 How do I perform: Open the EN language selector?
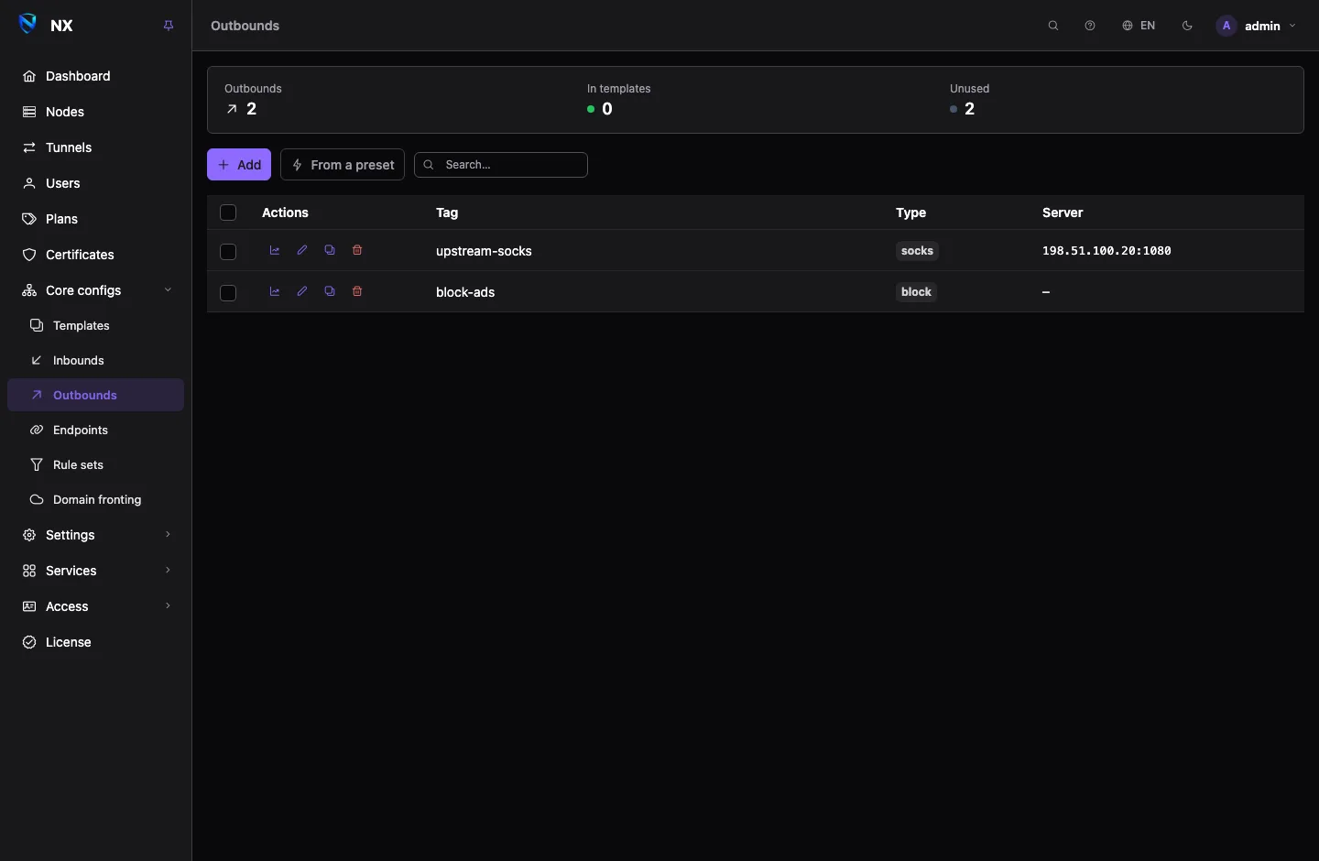tap(1139, 26)
